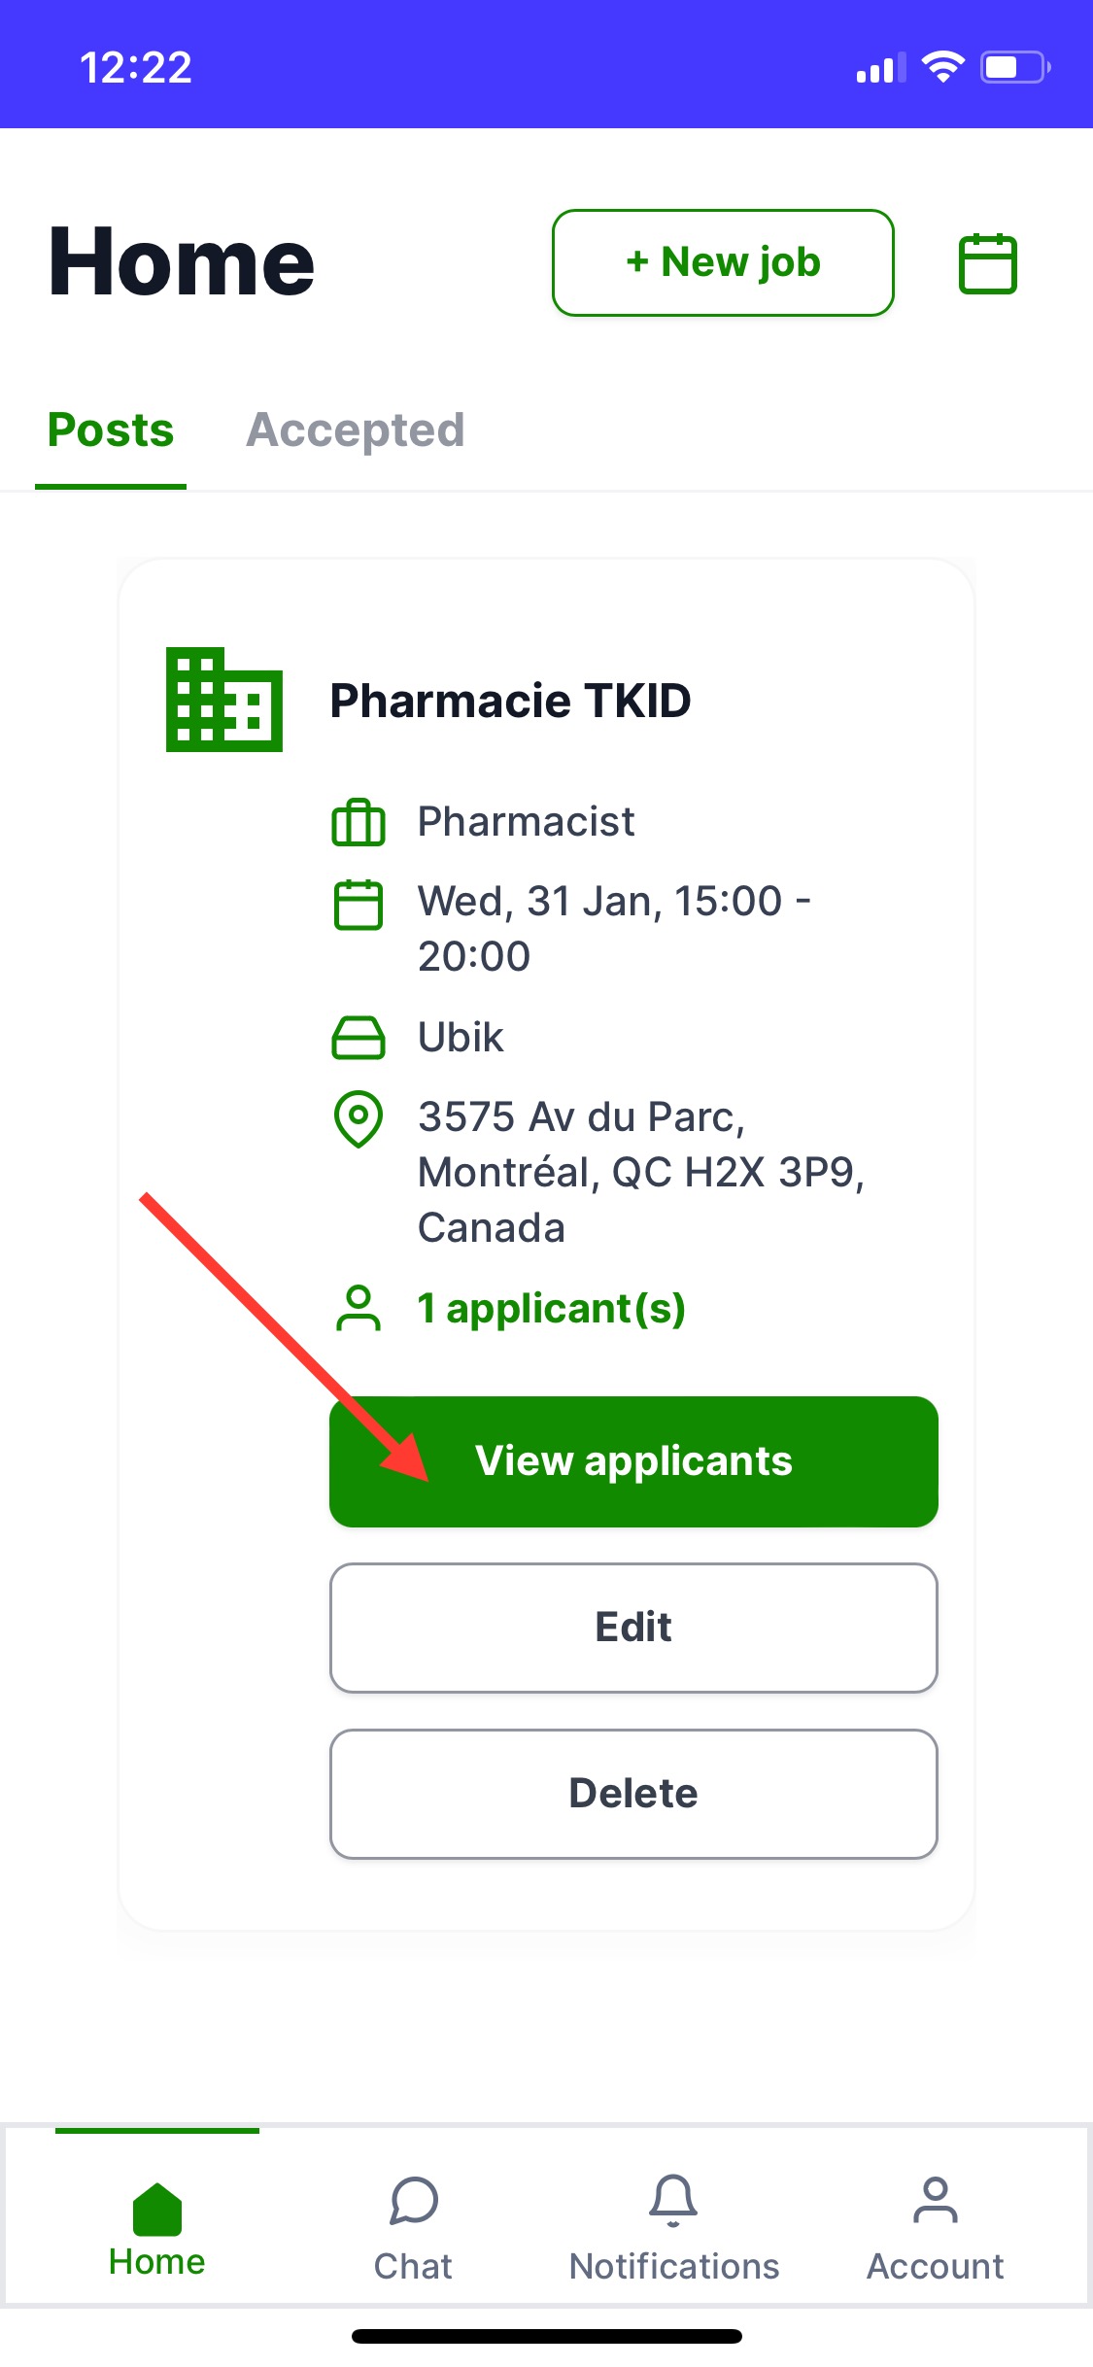Viewport: 1093px width, 2367px height.
Task: Tap the location pin icon by address
Action: [x=359, y=1119]
